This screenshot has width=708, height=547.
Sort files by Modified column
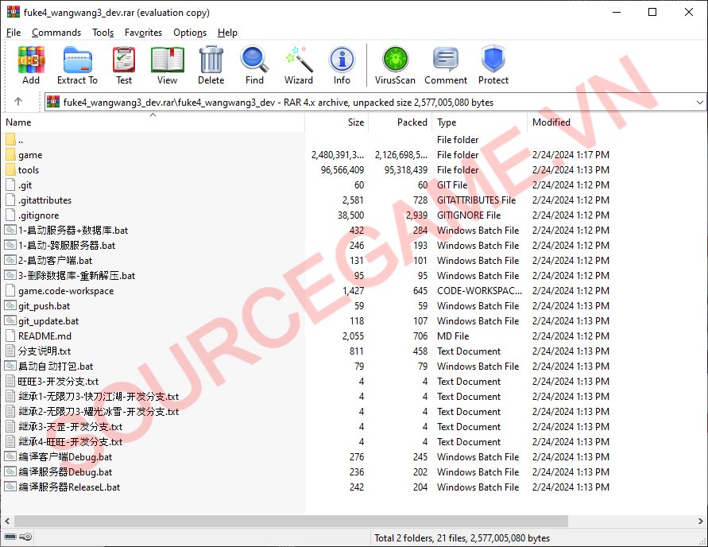coord(551,122)
